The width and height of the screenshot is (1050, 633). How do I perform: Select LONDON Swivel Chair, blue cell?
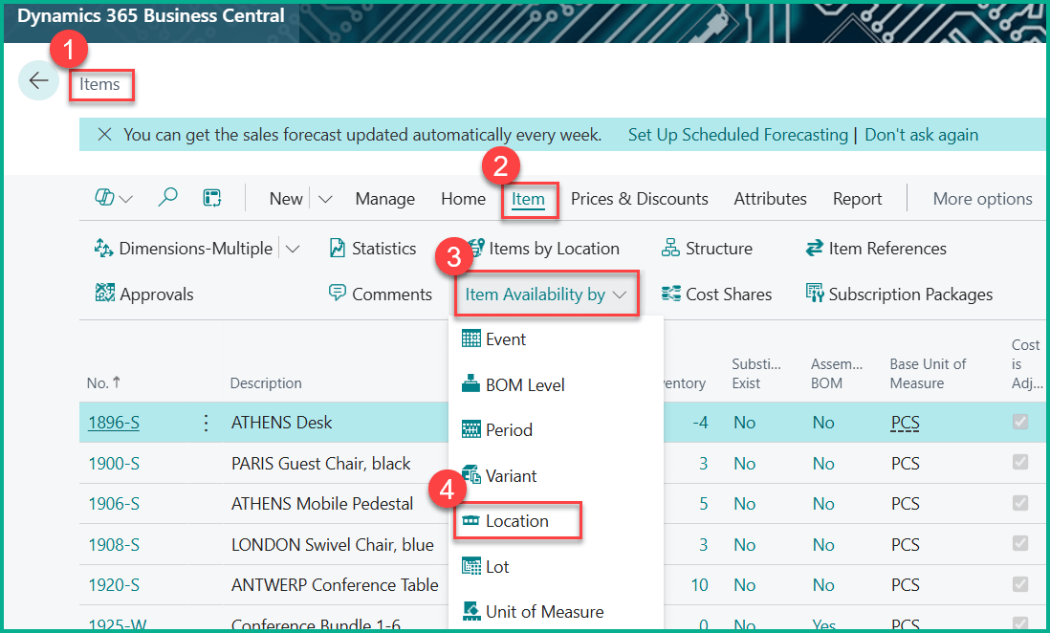click(x=332, y=545)
